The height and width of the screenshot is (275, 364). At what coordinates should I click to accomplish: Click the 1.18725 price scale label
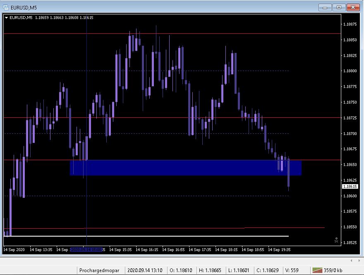[x=350, y=118]
